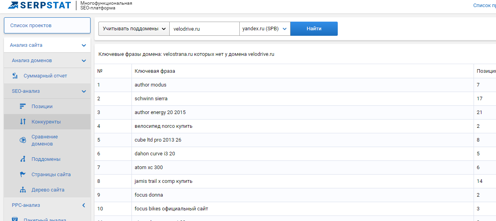Click the Конкуренты arrows icon

[23, 122]
